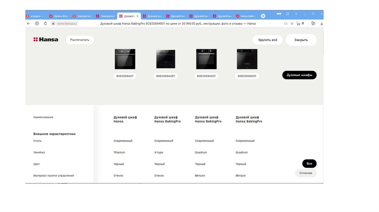Switch to the Купить Встр tab
Image resolution: width=379 pixels, height=212 pixels.
(59, 16)
